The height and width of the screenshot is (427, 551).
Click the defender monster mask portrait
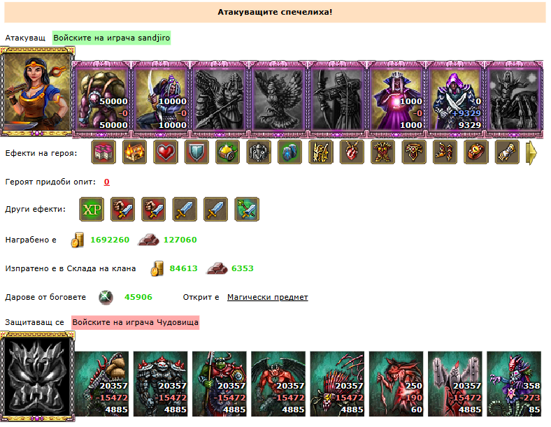37,376
